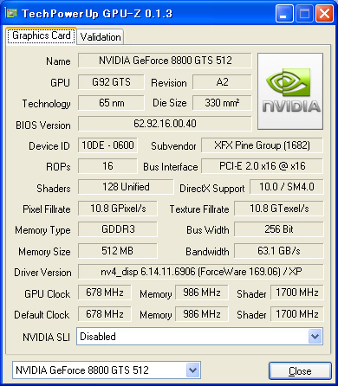Click the GPU-Z title bar app icon
The image size is (338, 386).
(x=11, y=13)
